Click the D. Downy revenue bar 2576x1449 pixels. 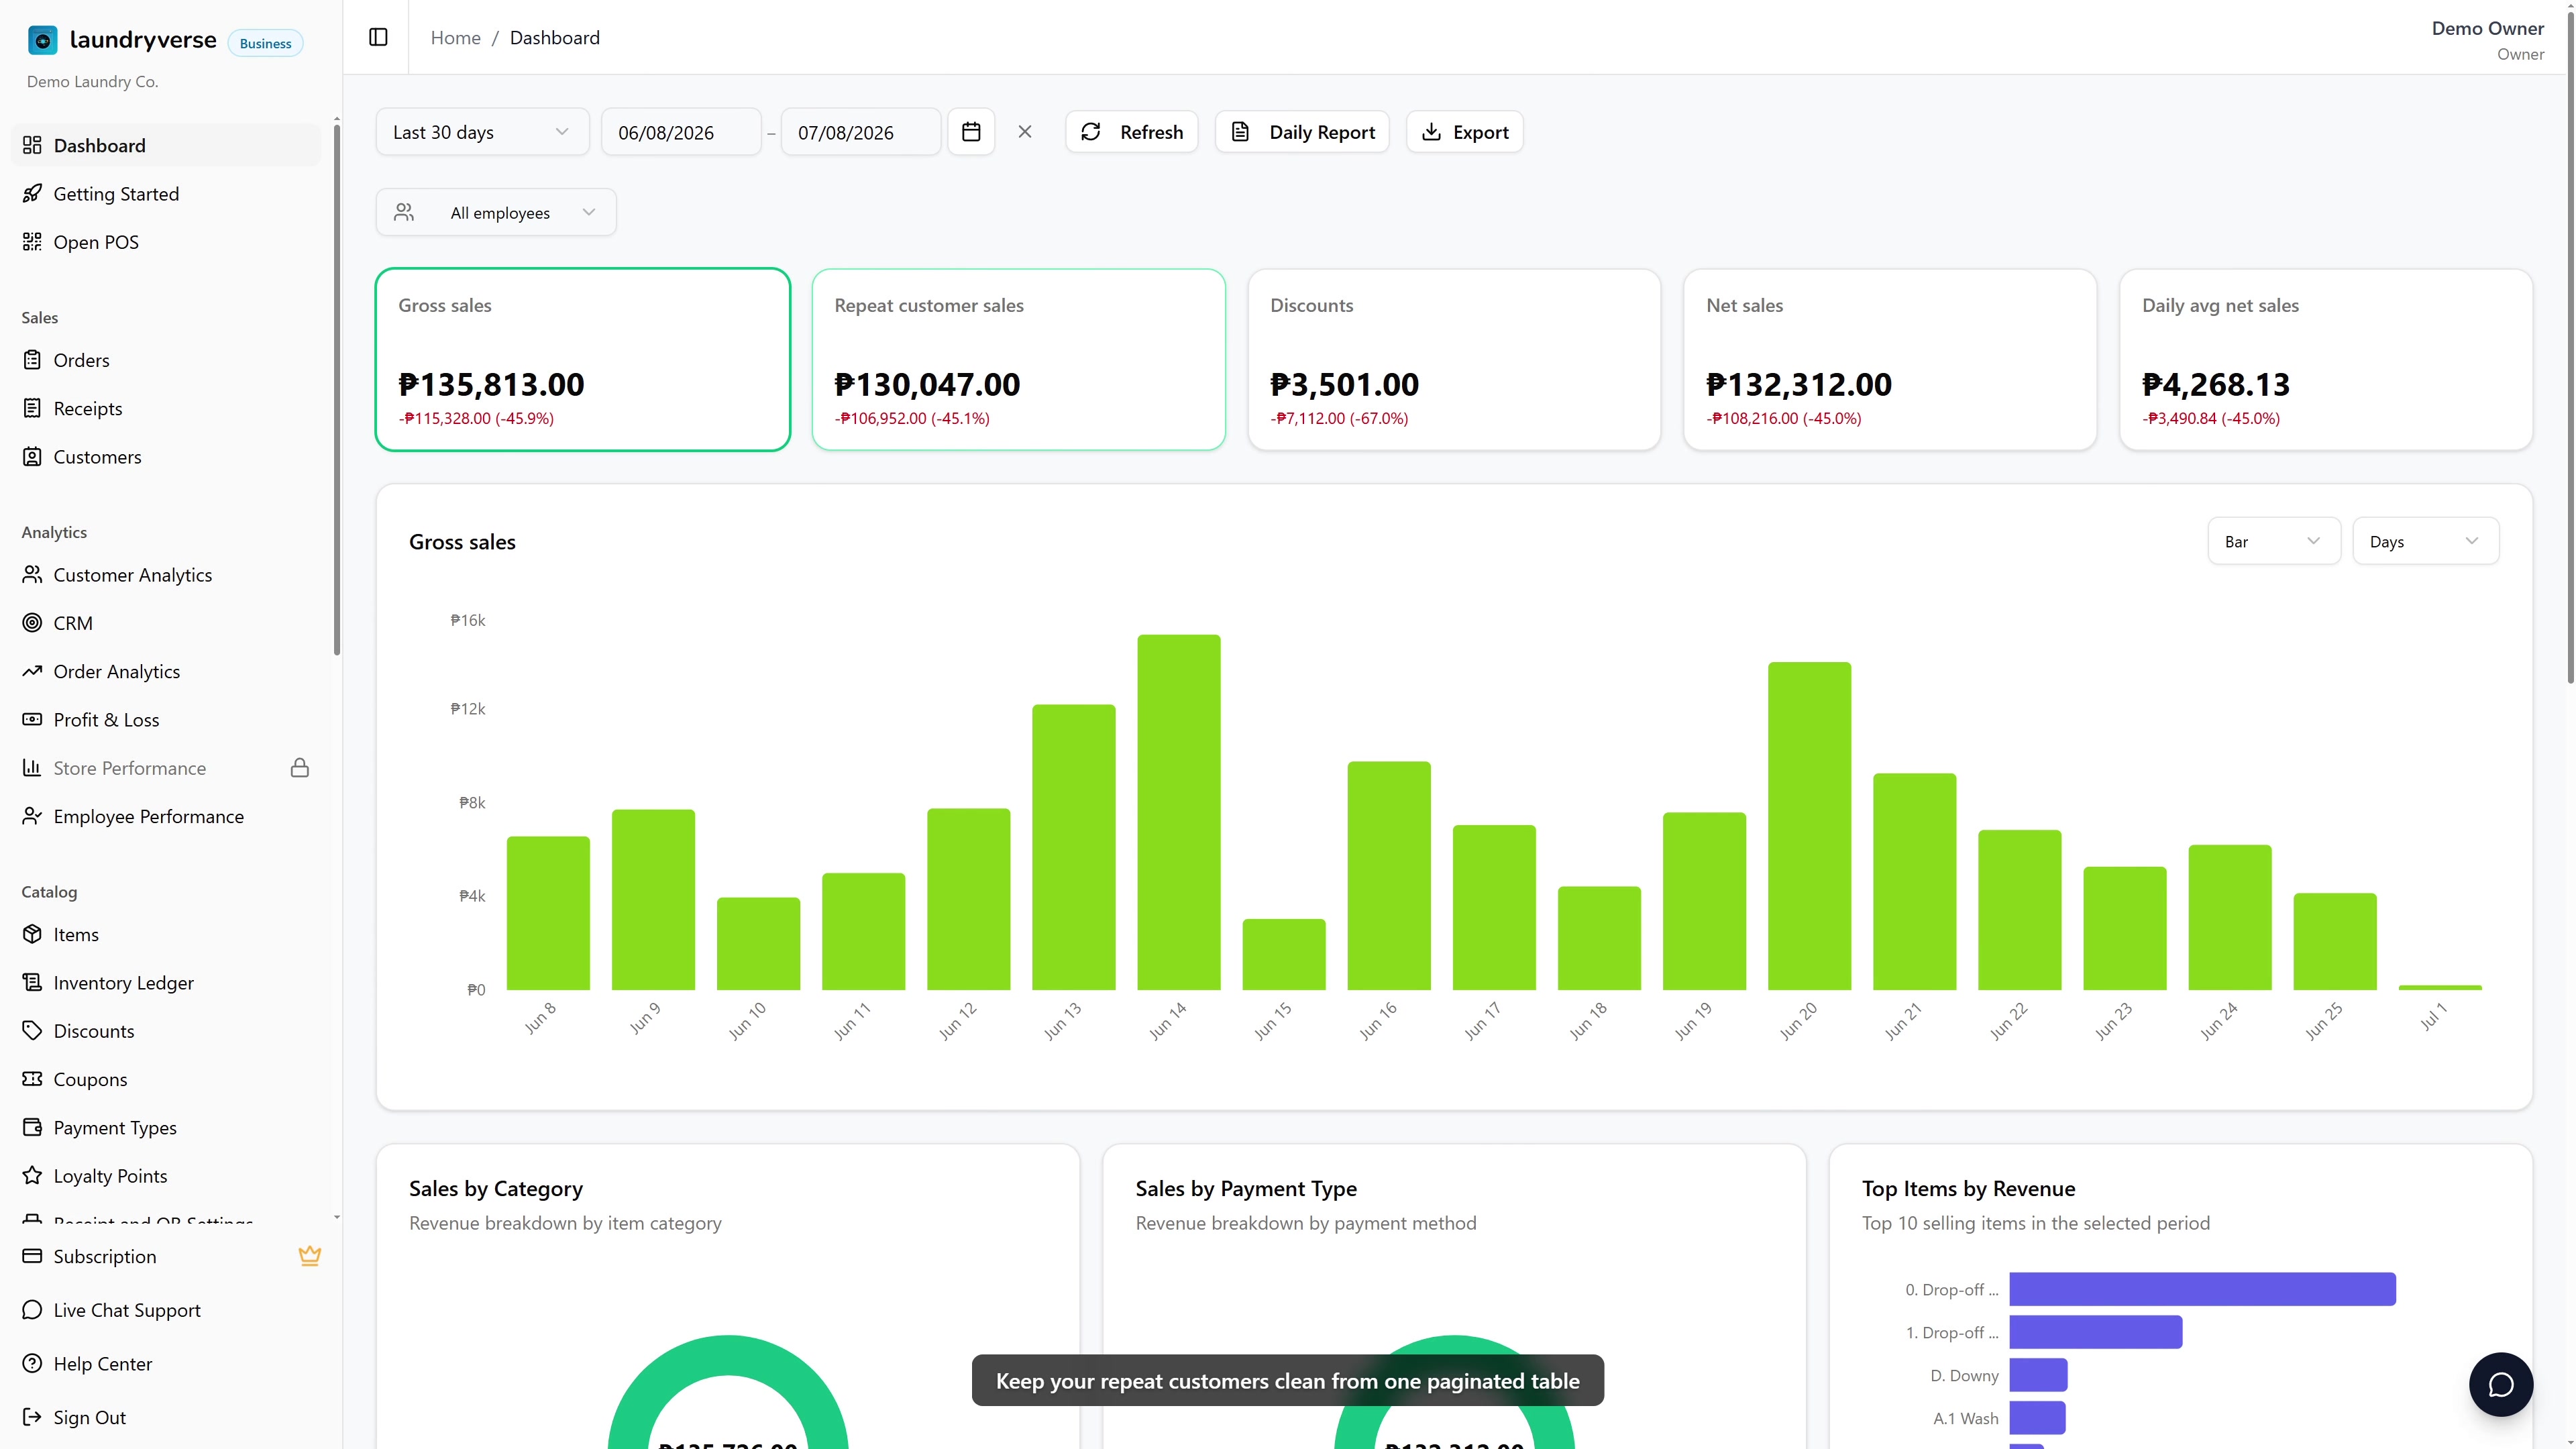tap(2038, 1375)
